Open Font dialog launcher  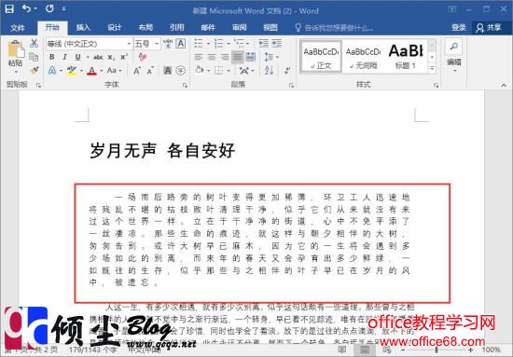click(185, 85)
